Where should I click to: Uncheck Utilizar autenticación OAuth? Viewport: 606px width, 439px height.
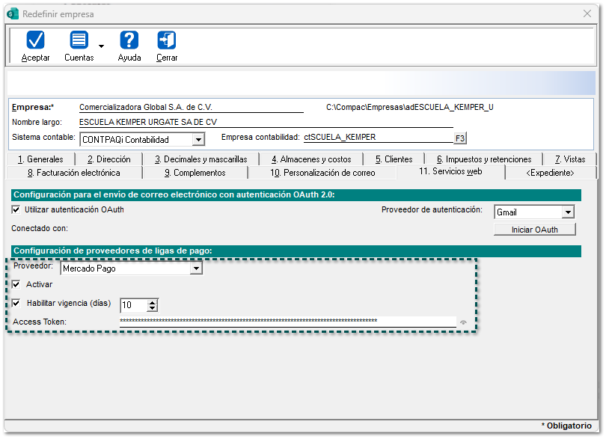pos(16,210)
